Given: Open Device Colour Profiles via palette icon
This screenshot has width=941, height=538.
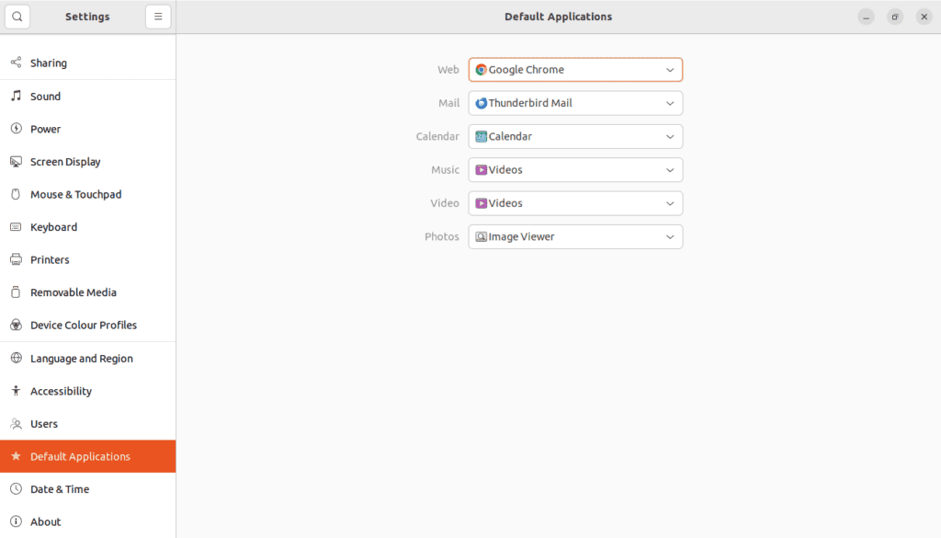Looking at the screenshot, I should pyautogui.click(x=16, y=325).
